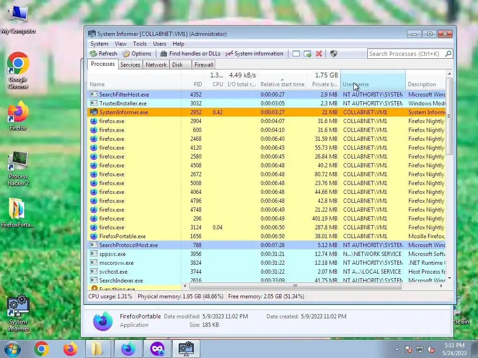Select the SearchFilterHost.exe process row
The height and width of the screenshot is (358, 478).
point(267,94)
